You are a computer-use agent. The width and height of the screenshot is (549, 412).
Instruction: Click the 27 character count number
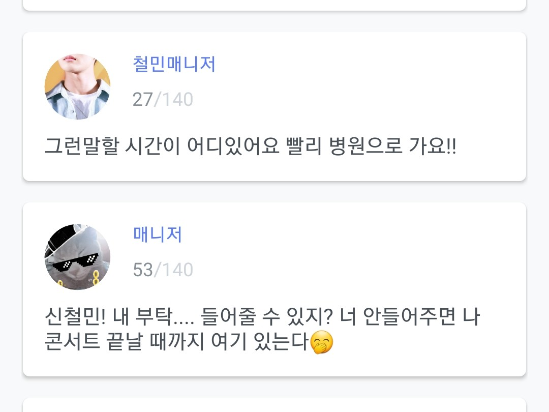(142, 99)
